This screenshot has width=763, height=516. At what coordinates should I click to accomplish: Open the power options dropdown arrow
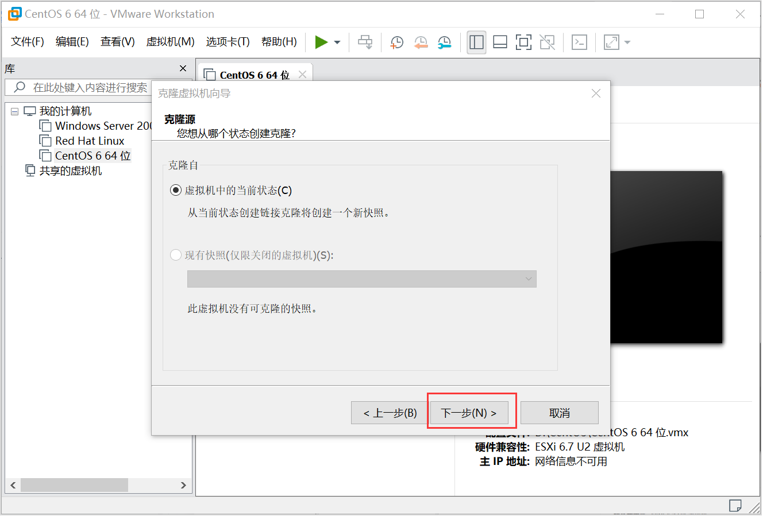(x=337, y=42)
